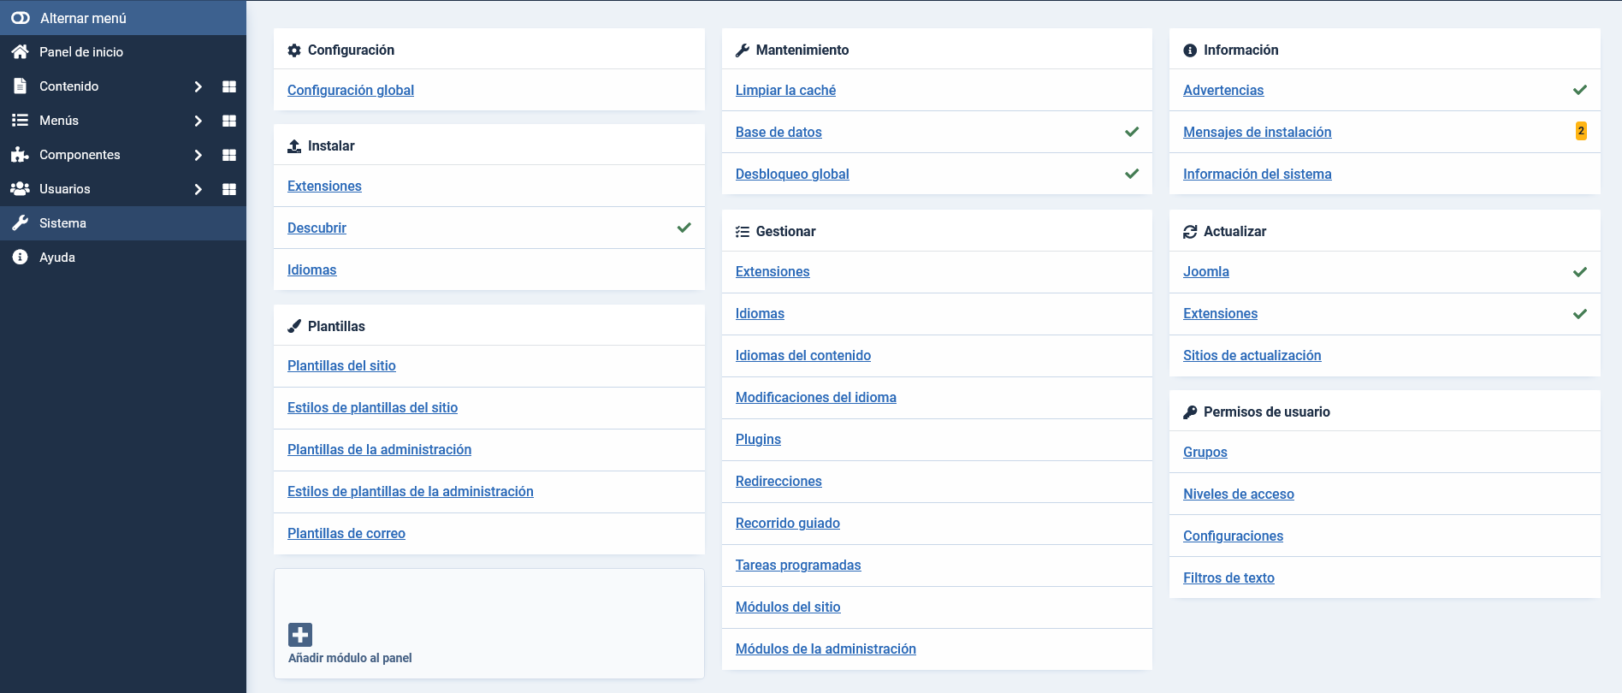Click the Panel de inicio home icon
The height and width of the screenshot is (693, 1622).
pos(21,52)
